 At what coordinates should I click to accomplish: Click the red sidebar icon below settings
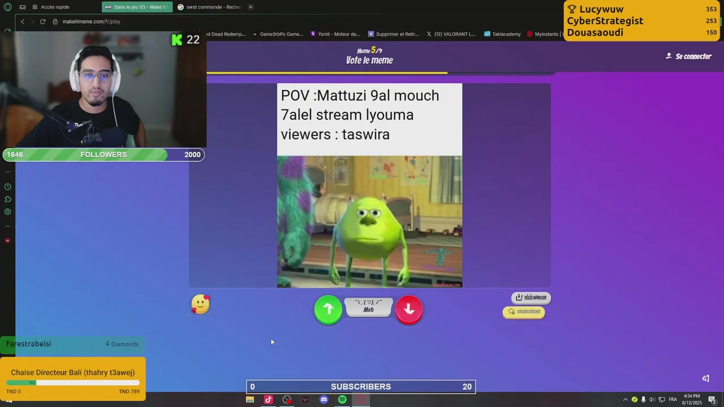7,241
